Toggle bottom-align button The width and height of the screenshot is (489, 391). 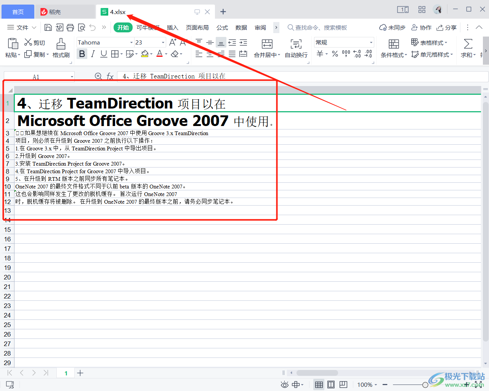click(221, 42)
